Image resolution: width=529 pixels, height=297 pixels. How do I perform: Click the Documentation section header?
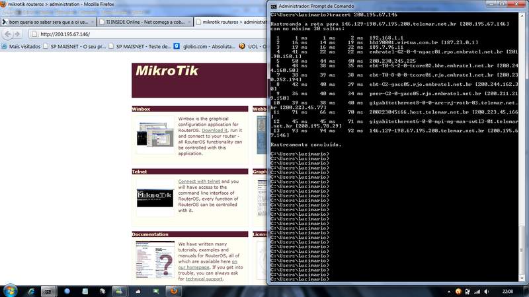(x=190, y=234)
